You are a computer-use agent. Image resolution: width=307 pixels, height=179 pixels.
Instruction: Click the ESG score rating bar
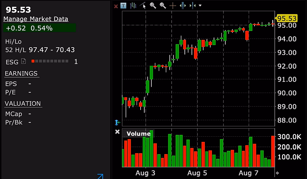(50, 61)
